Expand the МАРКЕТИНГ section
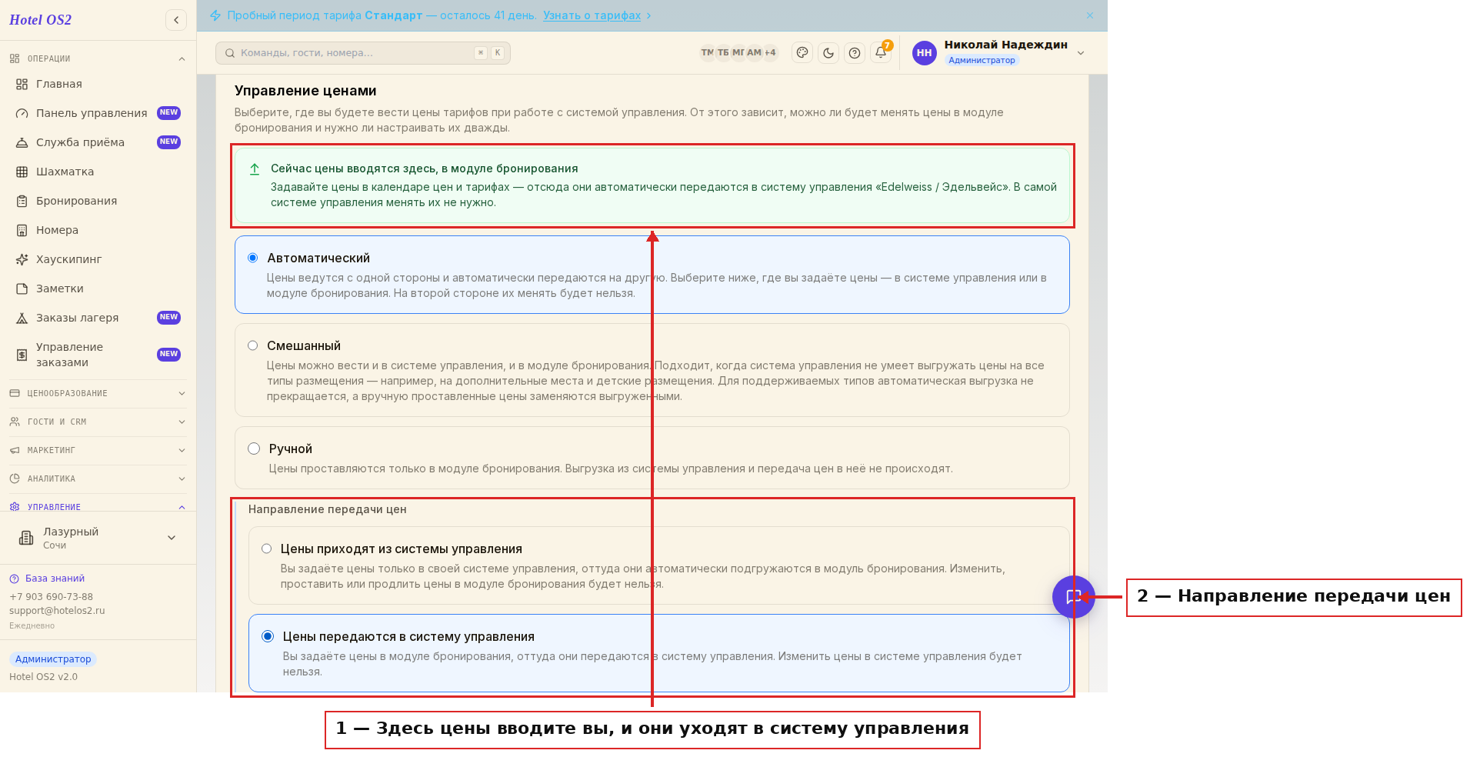Image resolution: width=1480 pixels, height=767 pixels. tap(98, 450)
